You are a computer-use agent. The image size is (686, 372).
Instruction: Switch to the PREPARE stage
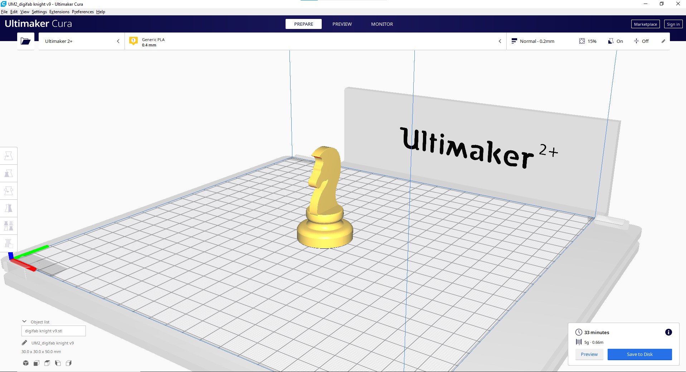[303, 24]
